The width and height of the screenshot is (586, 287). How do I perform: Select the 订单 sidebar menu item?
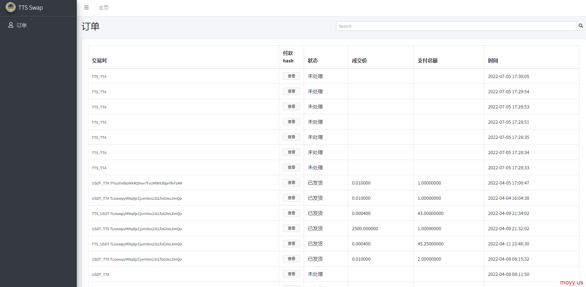[21, 25]
